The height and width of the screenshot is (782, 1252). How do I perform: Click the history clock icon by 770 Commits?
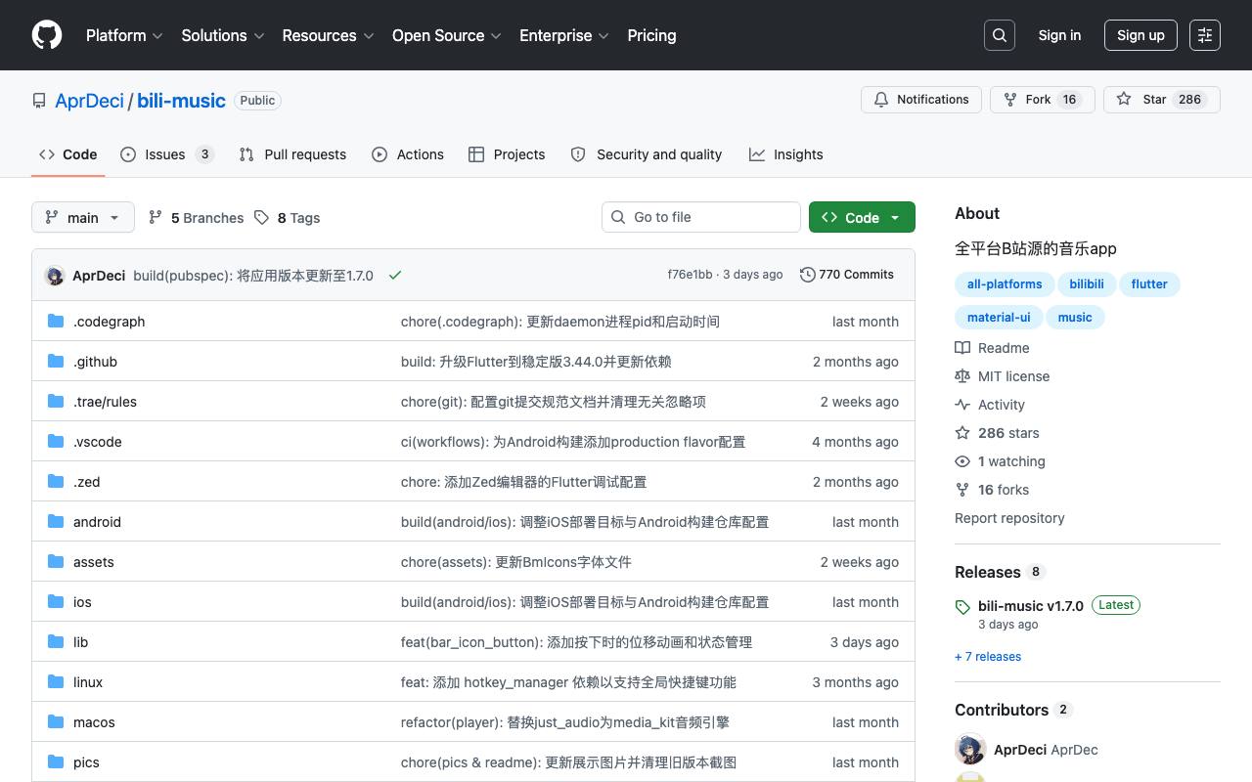pyautogui.click(x=808, y=275)
